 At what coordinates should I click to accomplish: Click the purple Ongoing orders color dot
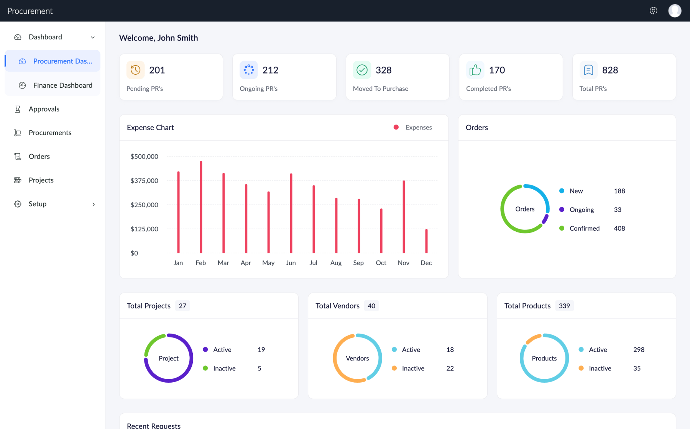click(x=562, y=210)
